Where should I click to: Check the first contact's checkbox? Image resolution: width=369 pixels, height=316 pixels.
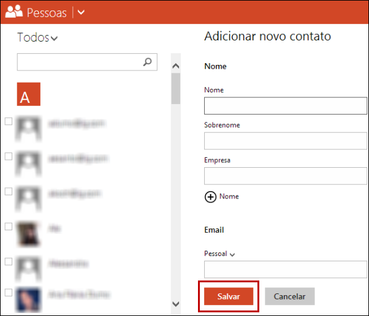pos(9,121)
